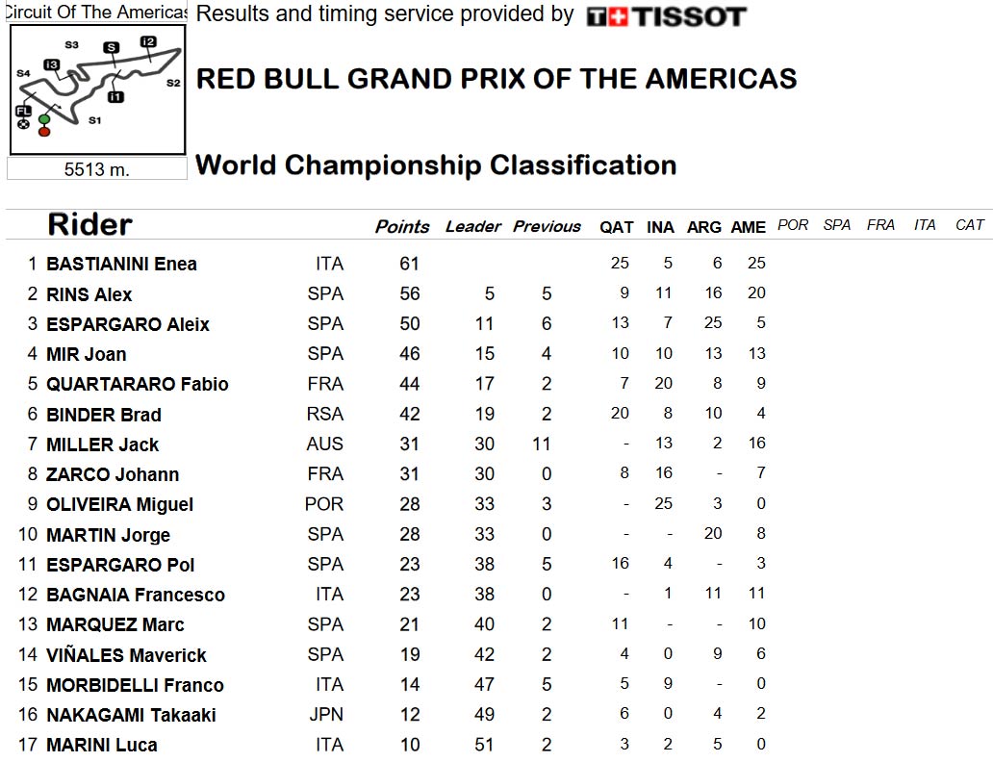Select the Leader column header
Image resolution: width=993 pixels, height=762 pixels.
click(473, 227)
